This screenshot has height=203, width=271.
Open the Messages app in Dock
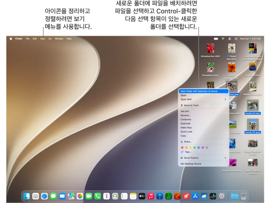point(53,196)
